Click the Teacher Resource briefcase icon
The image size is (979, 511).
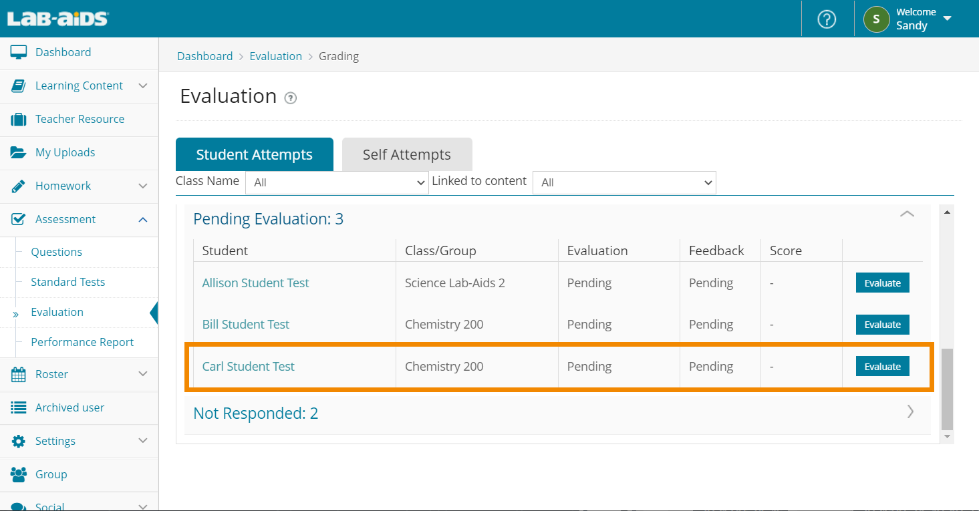click(x=18, y=120)
